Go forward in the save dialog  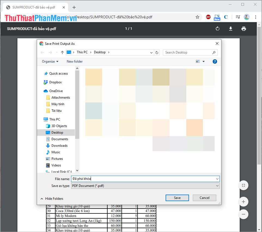point(50,52)
